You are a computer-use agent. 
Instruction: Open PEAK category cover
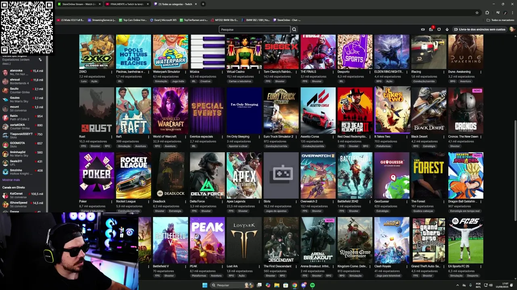tap(207, 240)
